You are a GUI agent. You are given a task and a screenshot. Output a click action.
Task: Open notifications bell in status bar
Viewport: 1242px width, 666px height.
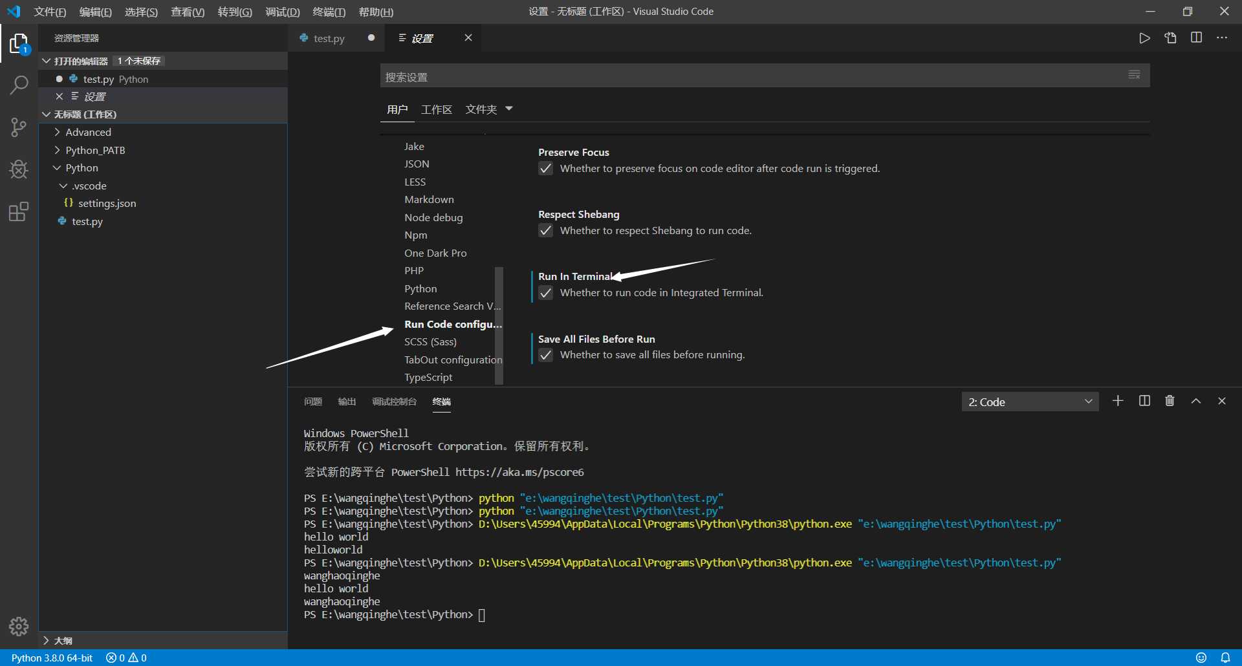coord(1225,658)
